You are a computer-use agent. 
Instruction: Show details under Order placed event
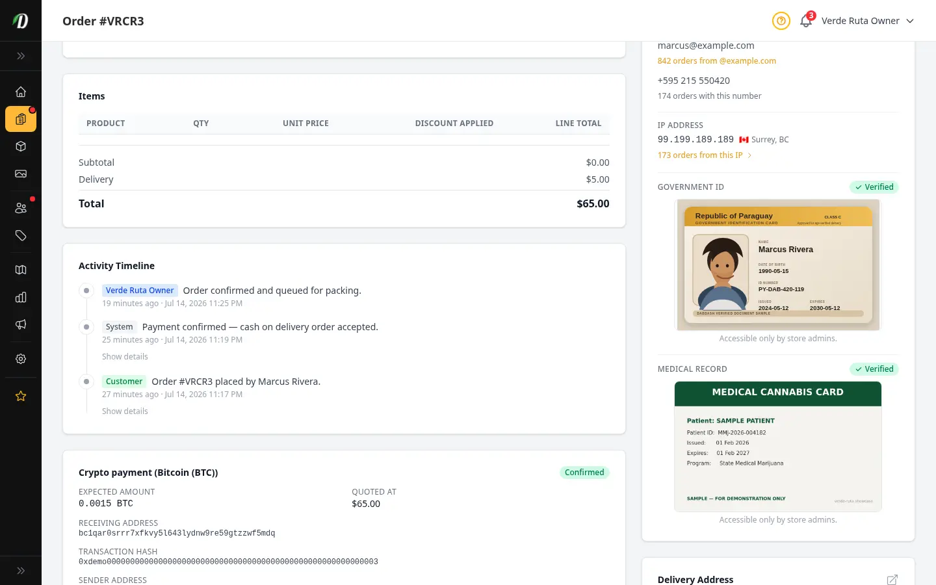click(125, 411)
